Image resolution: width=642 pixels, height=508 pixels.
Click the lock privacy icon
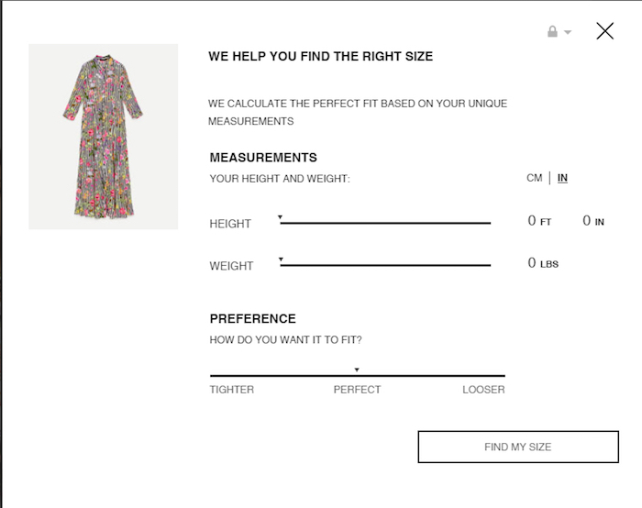pos(552,32)
